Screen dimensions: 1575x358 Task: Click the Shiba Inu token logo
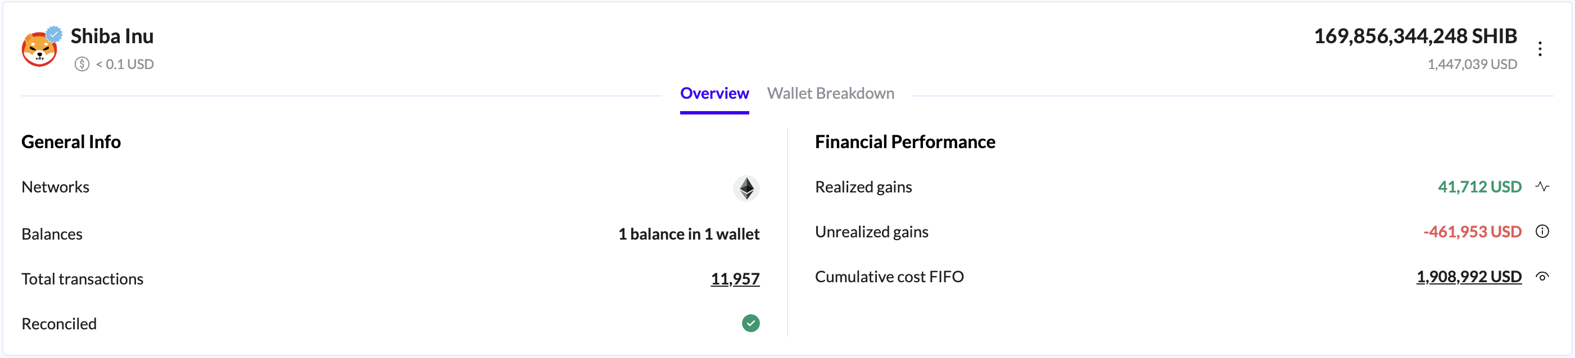[x=39, y=49]
